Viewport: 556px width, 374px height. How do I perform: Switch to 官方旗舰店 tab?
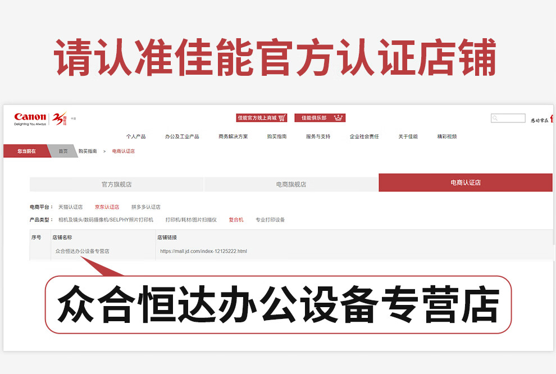(x=117, y=184)
